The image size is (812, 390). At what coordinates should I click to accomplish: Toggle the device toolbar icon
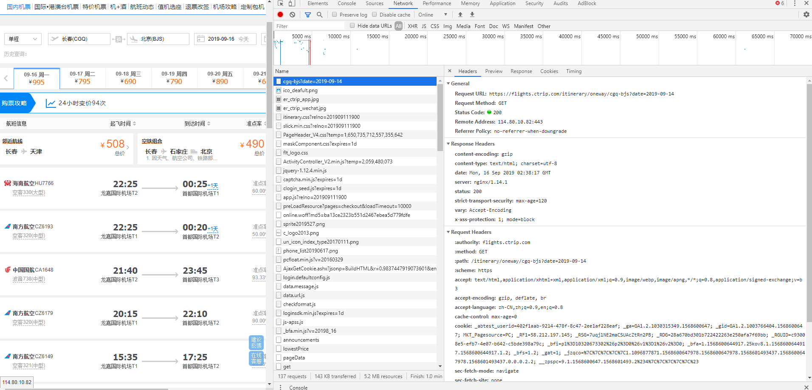coord(292,3)
